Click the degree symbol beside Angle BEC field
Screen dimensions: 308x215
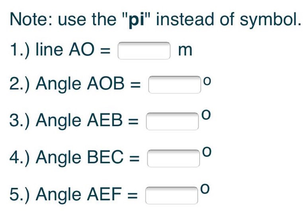pos(207,152)
